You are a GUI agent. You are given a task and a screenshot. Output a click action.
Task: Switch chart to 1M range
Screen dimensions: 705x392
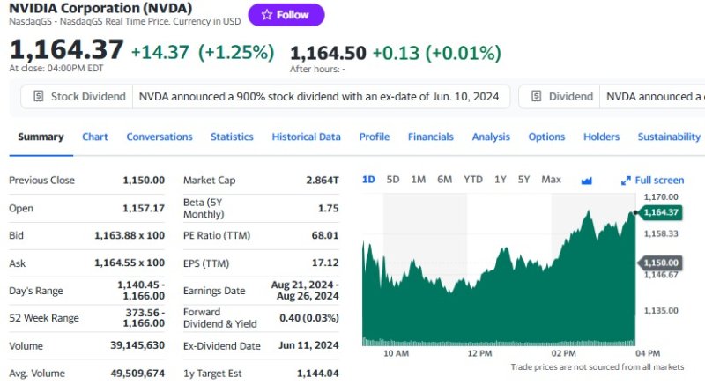click(x=419, y=180)
